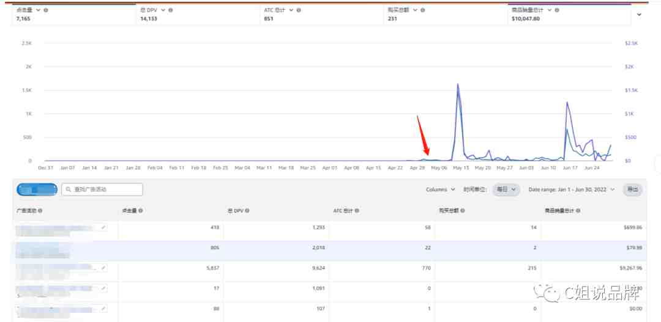Select 总 DPV metric card showing 14,133
This screenshot has height=322, width=661.
pyautogui.click(x=198, y=14)
